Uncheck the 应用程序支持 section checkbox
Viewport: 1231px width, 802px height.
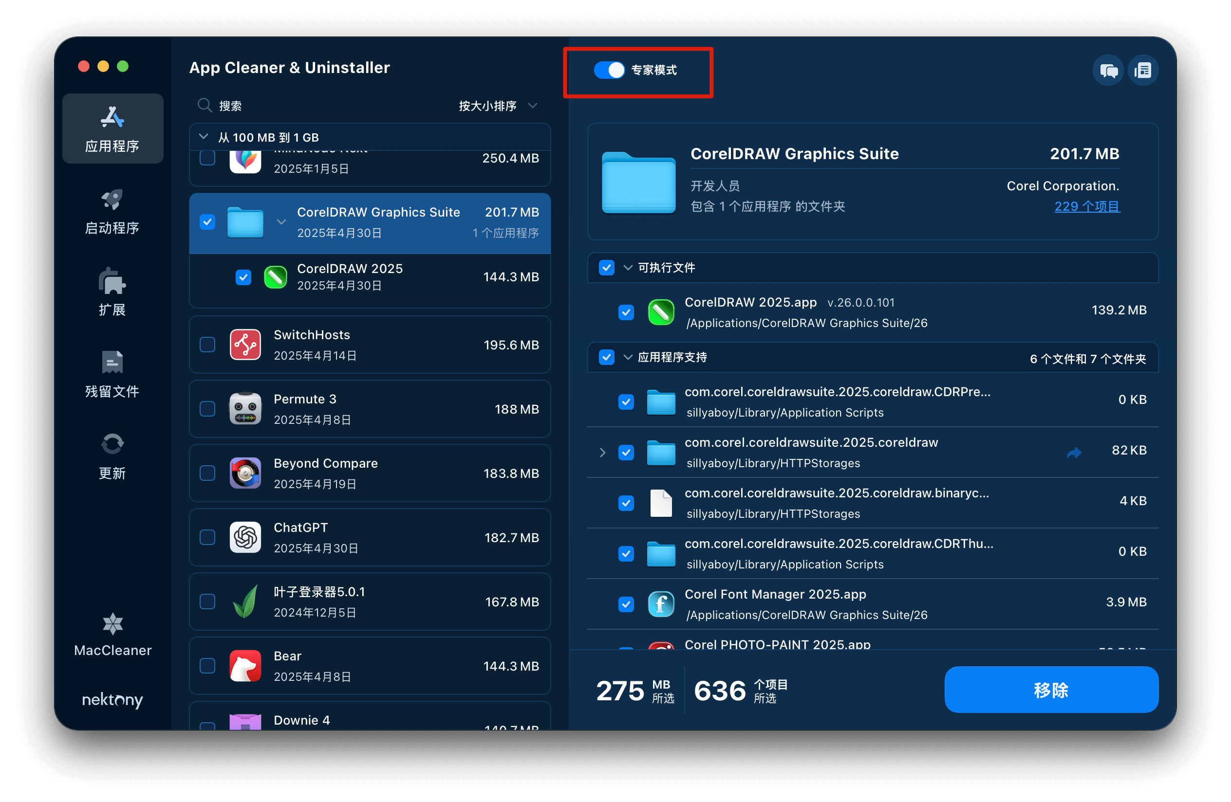(606, 357)
